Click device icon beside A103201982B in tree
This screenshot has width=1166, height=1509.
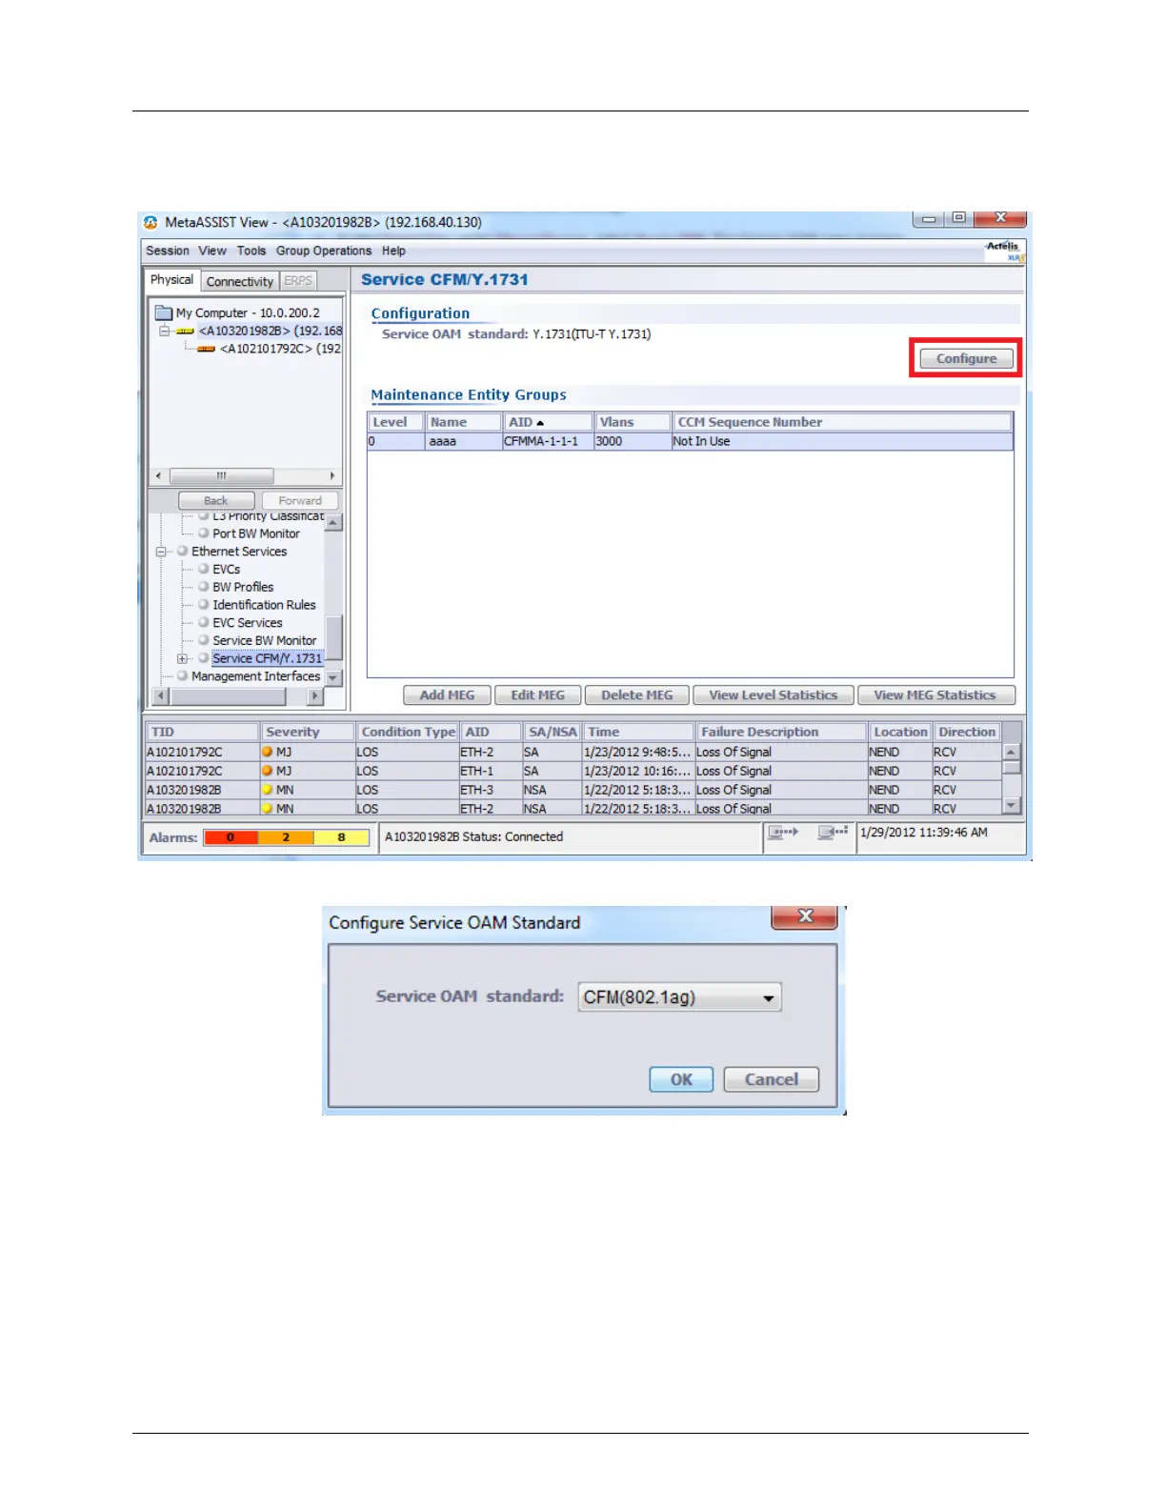pos(186,331)
